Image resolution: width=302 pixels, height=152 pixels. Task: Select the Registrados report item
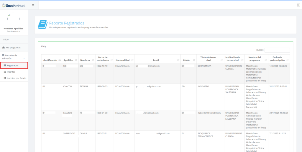click(13, 65)
